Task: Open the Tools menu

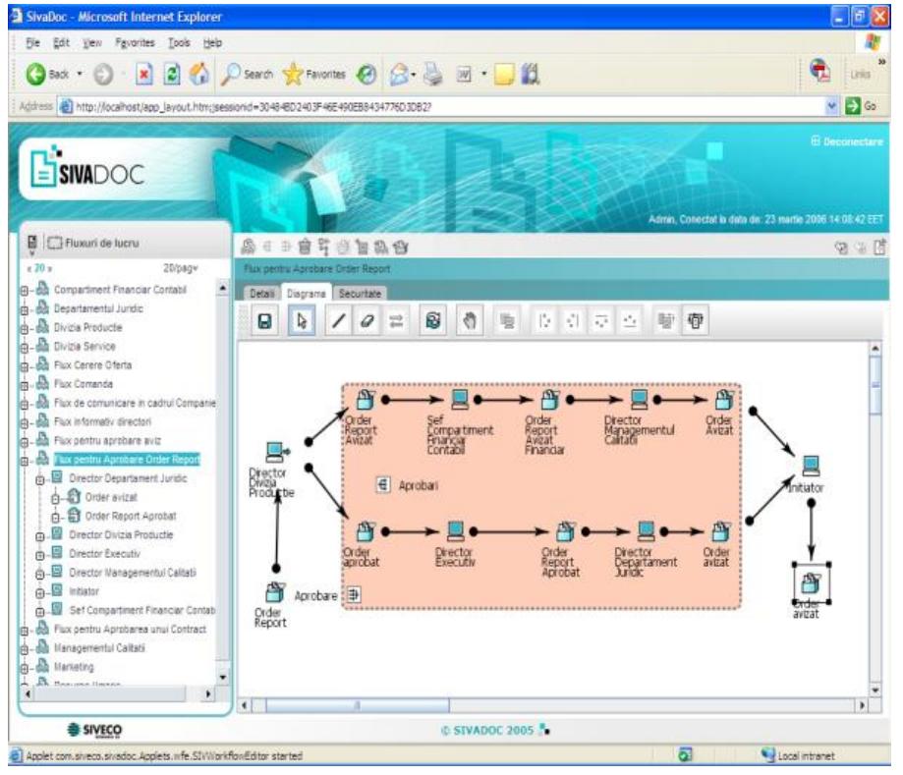Action: [x=179, y=42]
